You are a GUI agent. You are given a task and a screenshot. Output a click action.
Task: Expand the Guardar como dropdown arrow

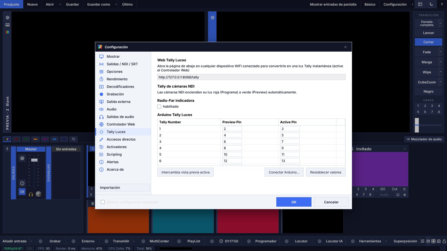click(x=116, y=4)
